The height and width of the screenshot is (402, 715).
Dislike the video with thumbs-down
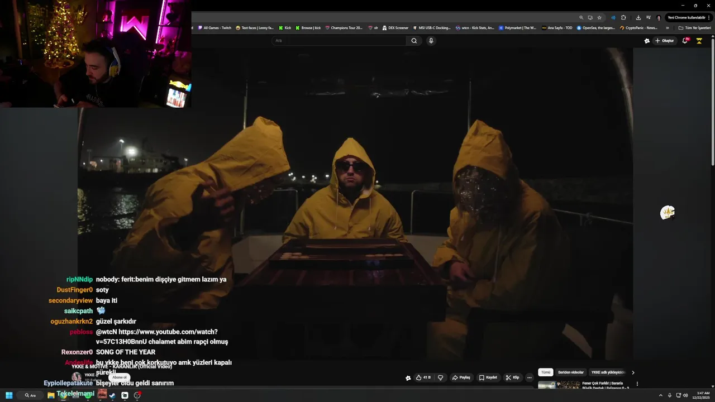point(440,377)
